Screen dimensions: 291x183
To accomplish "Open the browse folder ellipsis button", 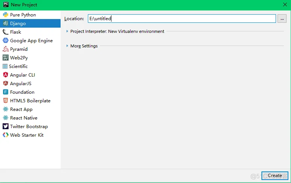I will 282,19.
